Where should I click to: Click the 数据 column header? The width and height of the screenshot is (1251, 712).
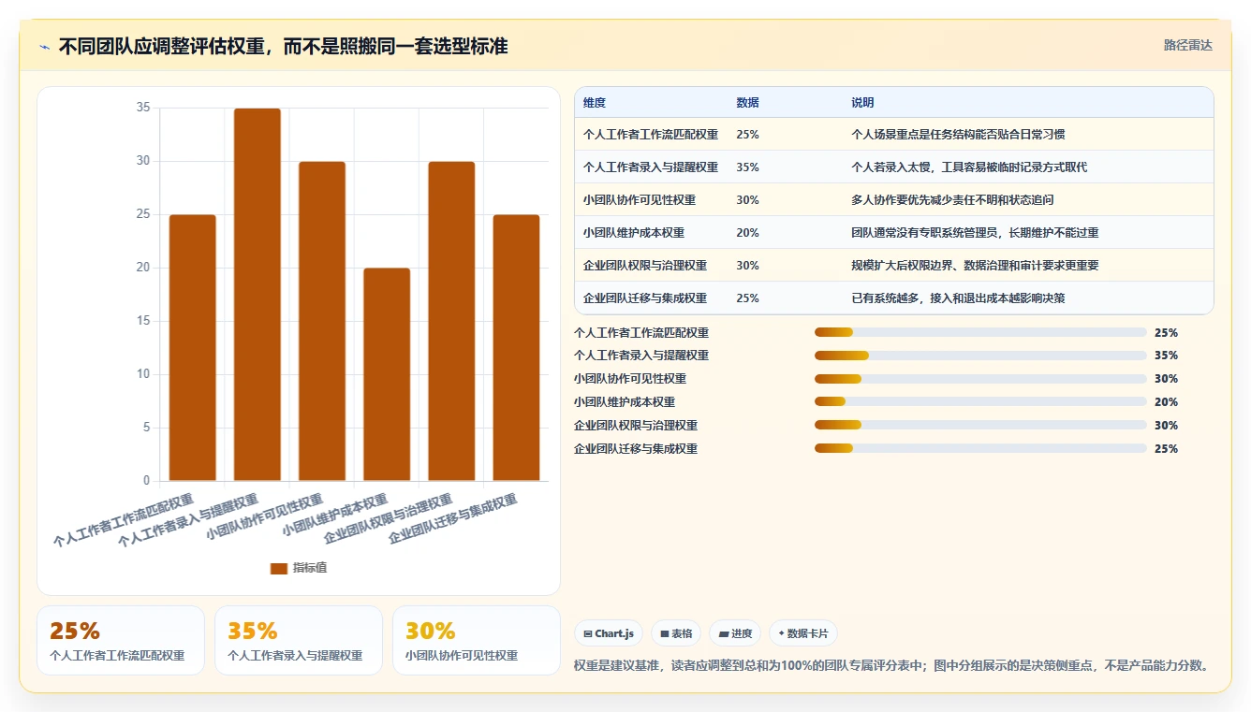coord(747,103)
